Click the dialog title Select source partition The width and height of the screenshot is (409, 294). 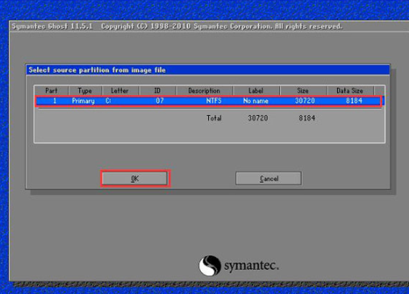pos(97,70)
